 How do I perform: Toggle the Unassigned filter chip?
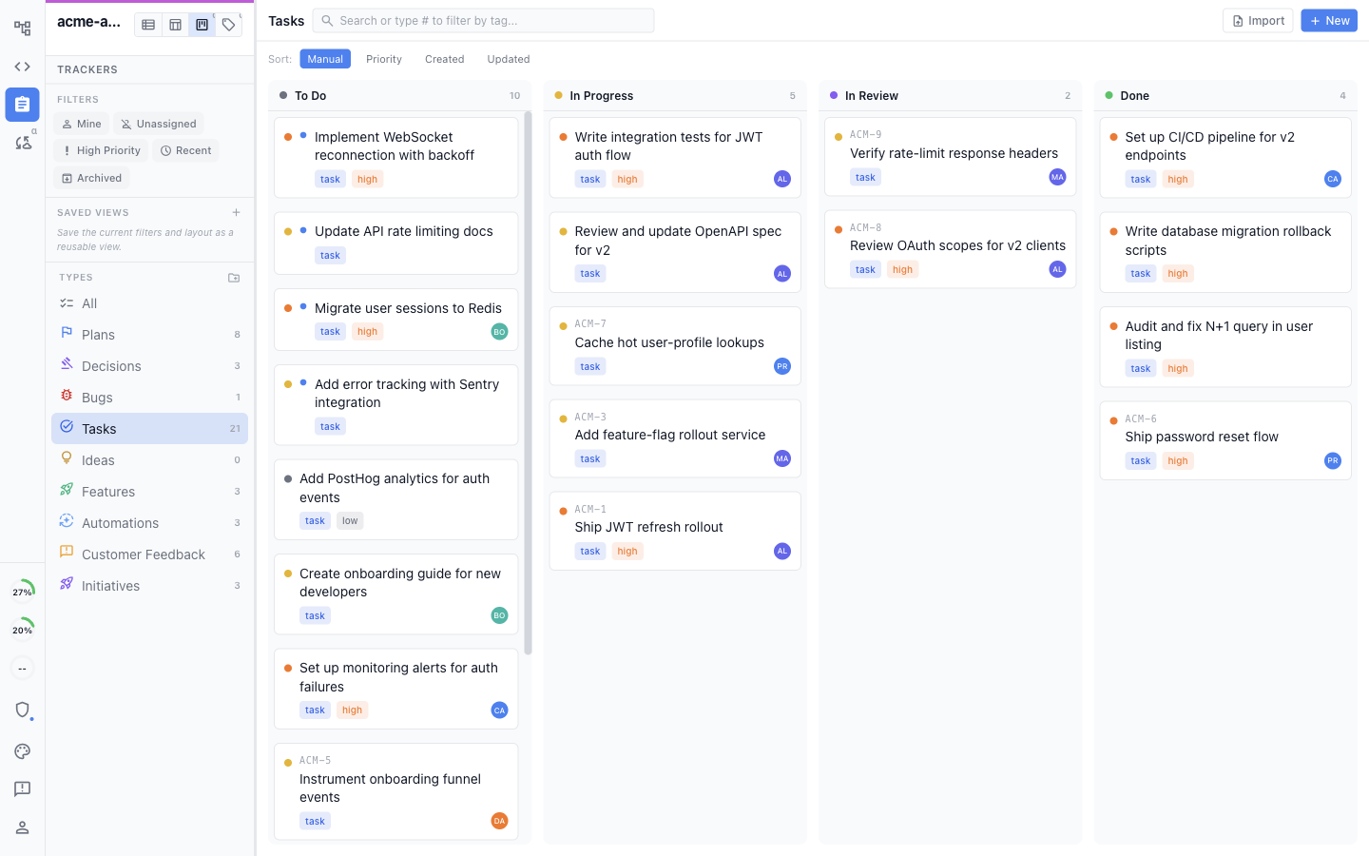tap(158, 124)
